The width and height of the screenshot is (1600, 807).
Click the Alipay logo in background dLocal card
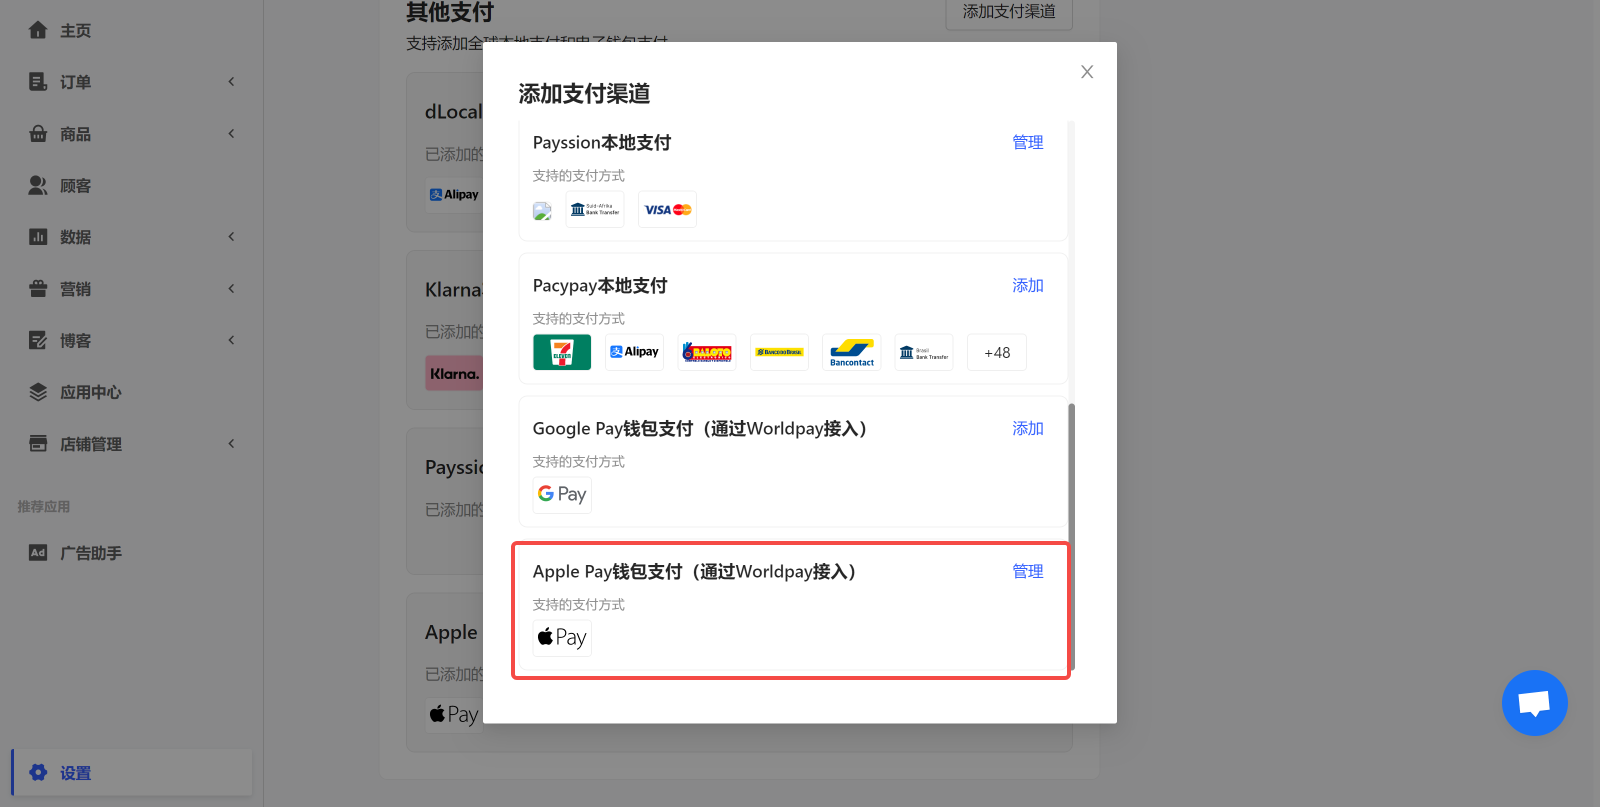click(454, 194)
